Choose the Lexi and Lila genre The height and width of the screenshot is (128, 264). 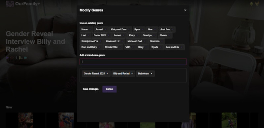click(x=174, y=47)
